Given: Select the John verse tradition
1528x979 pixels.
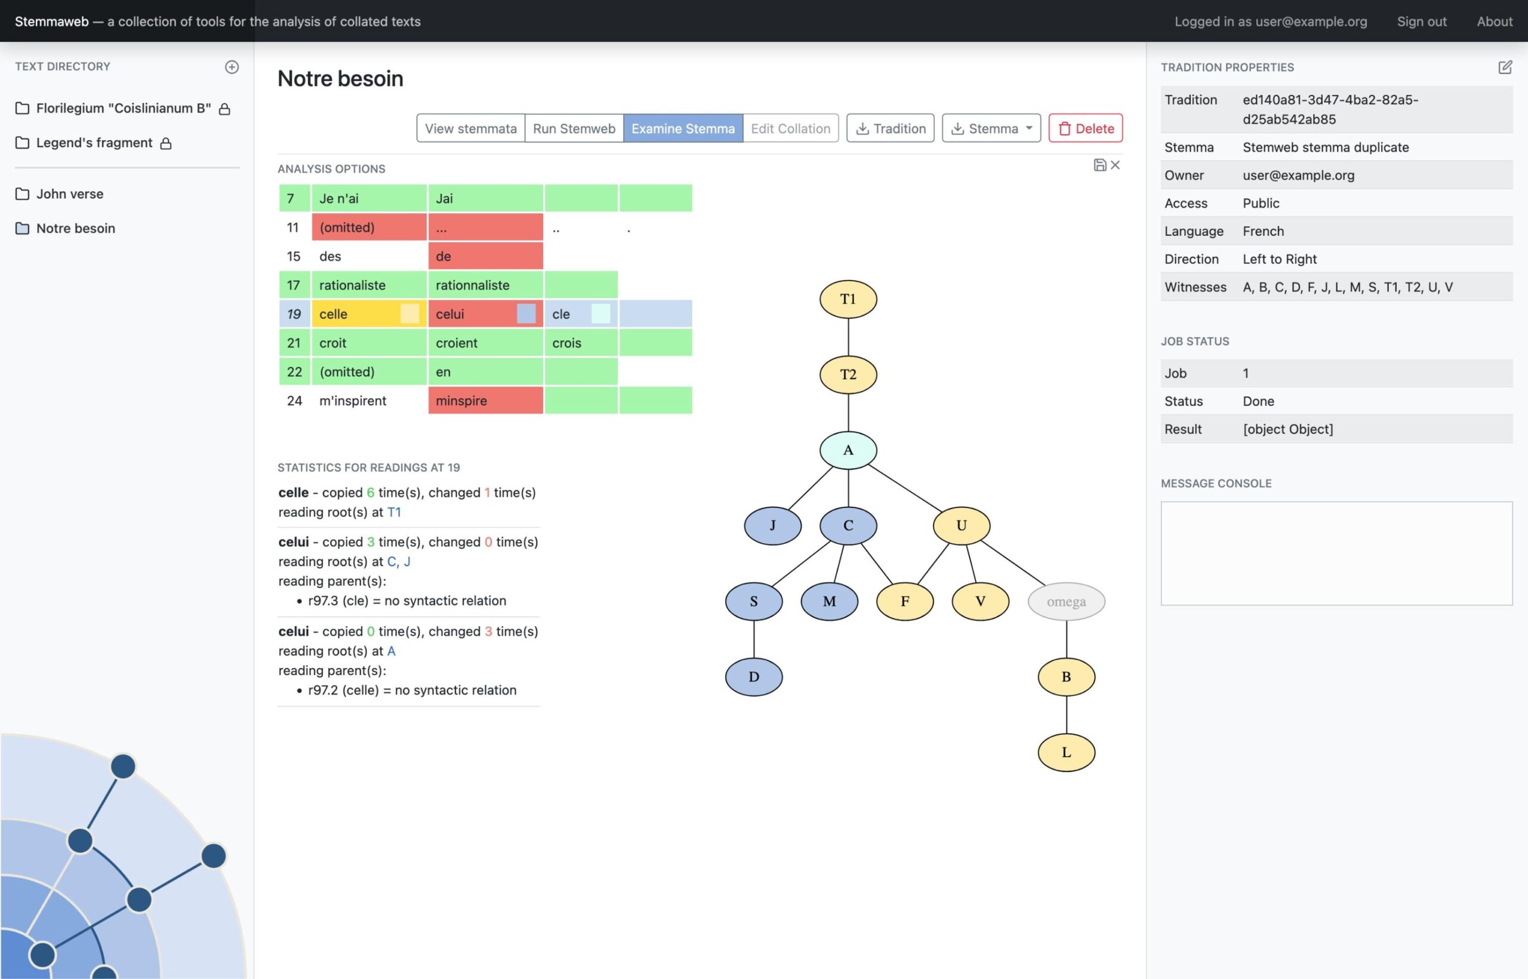Looking at the screenshot, I should (69, 194).
